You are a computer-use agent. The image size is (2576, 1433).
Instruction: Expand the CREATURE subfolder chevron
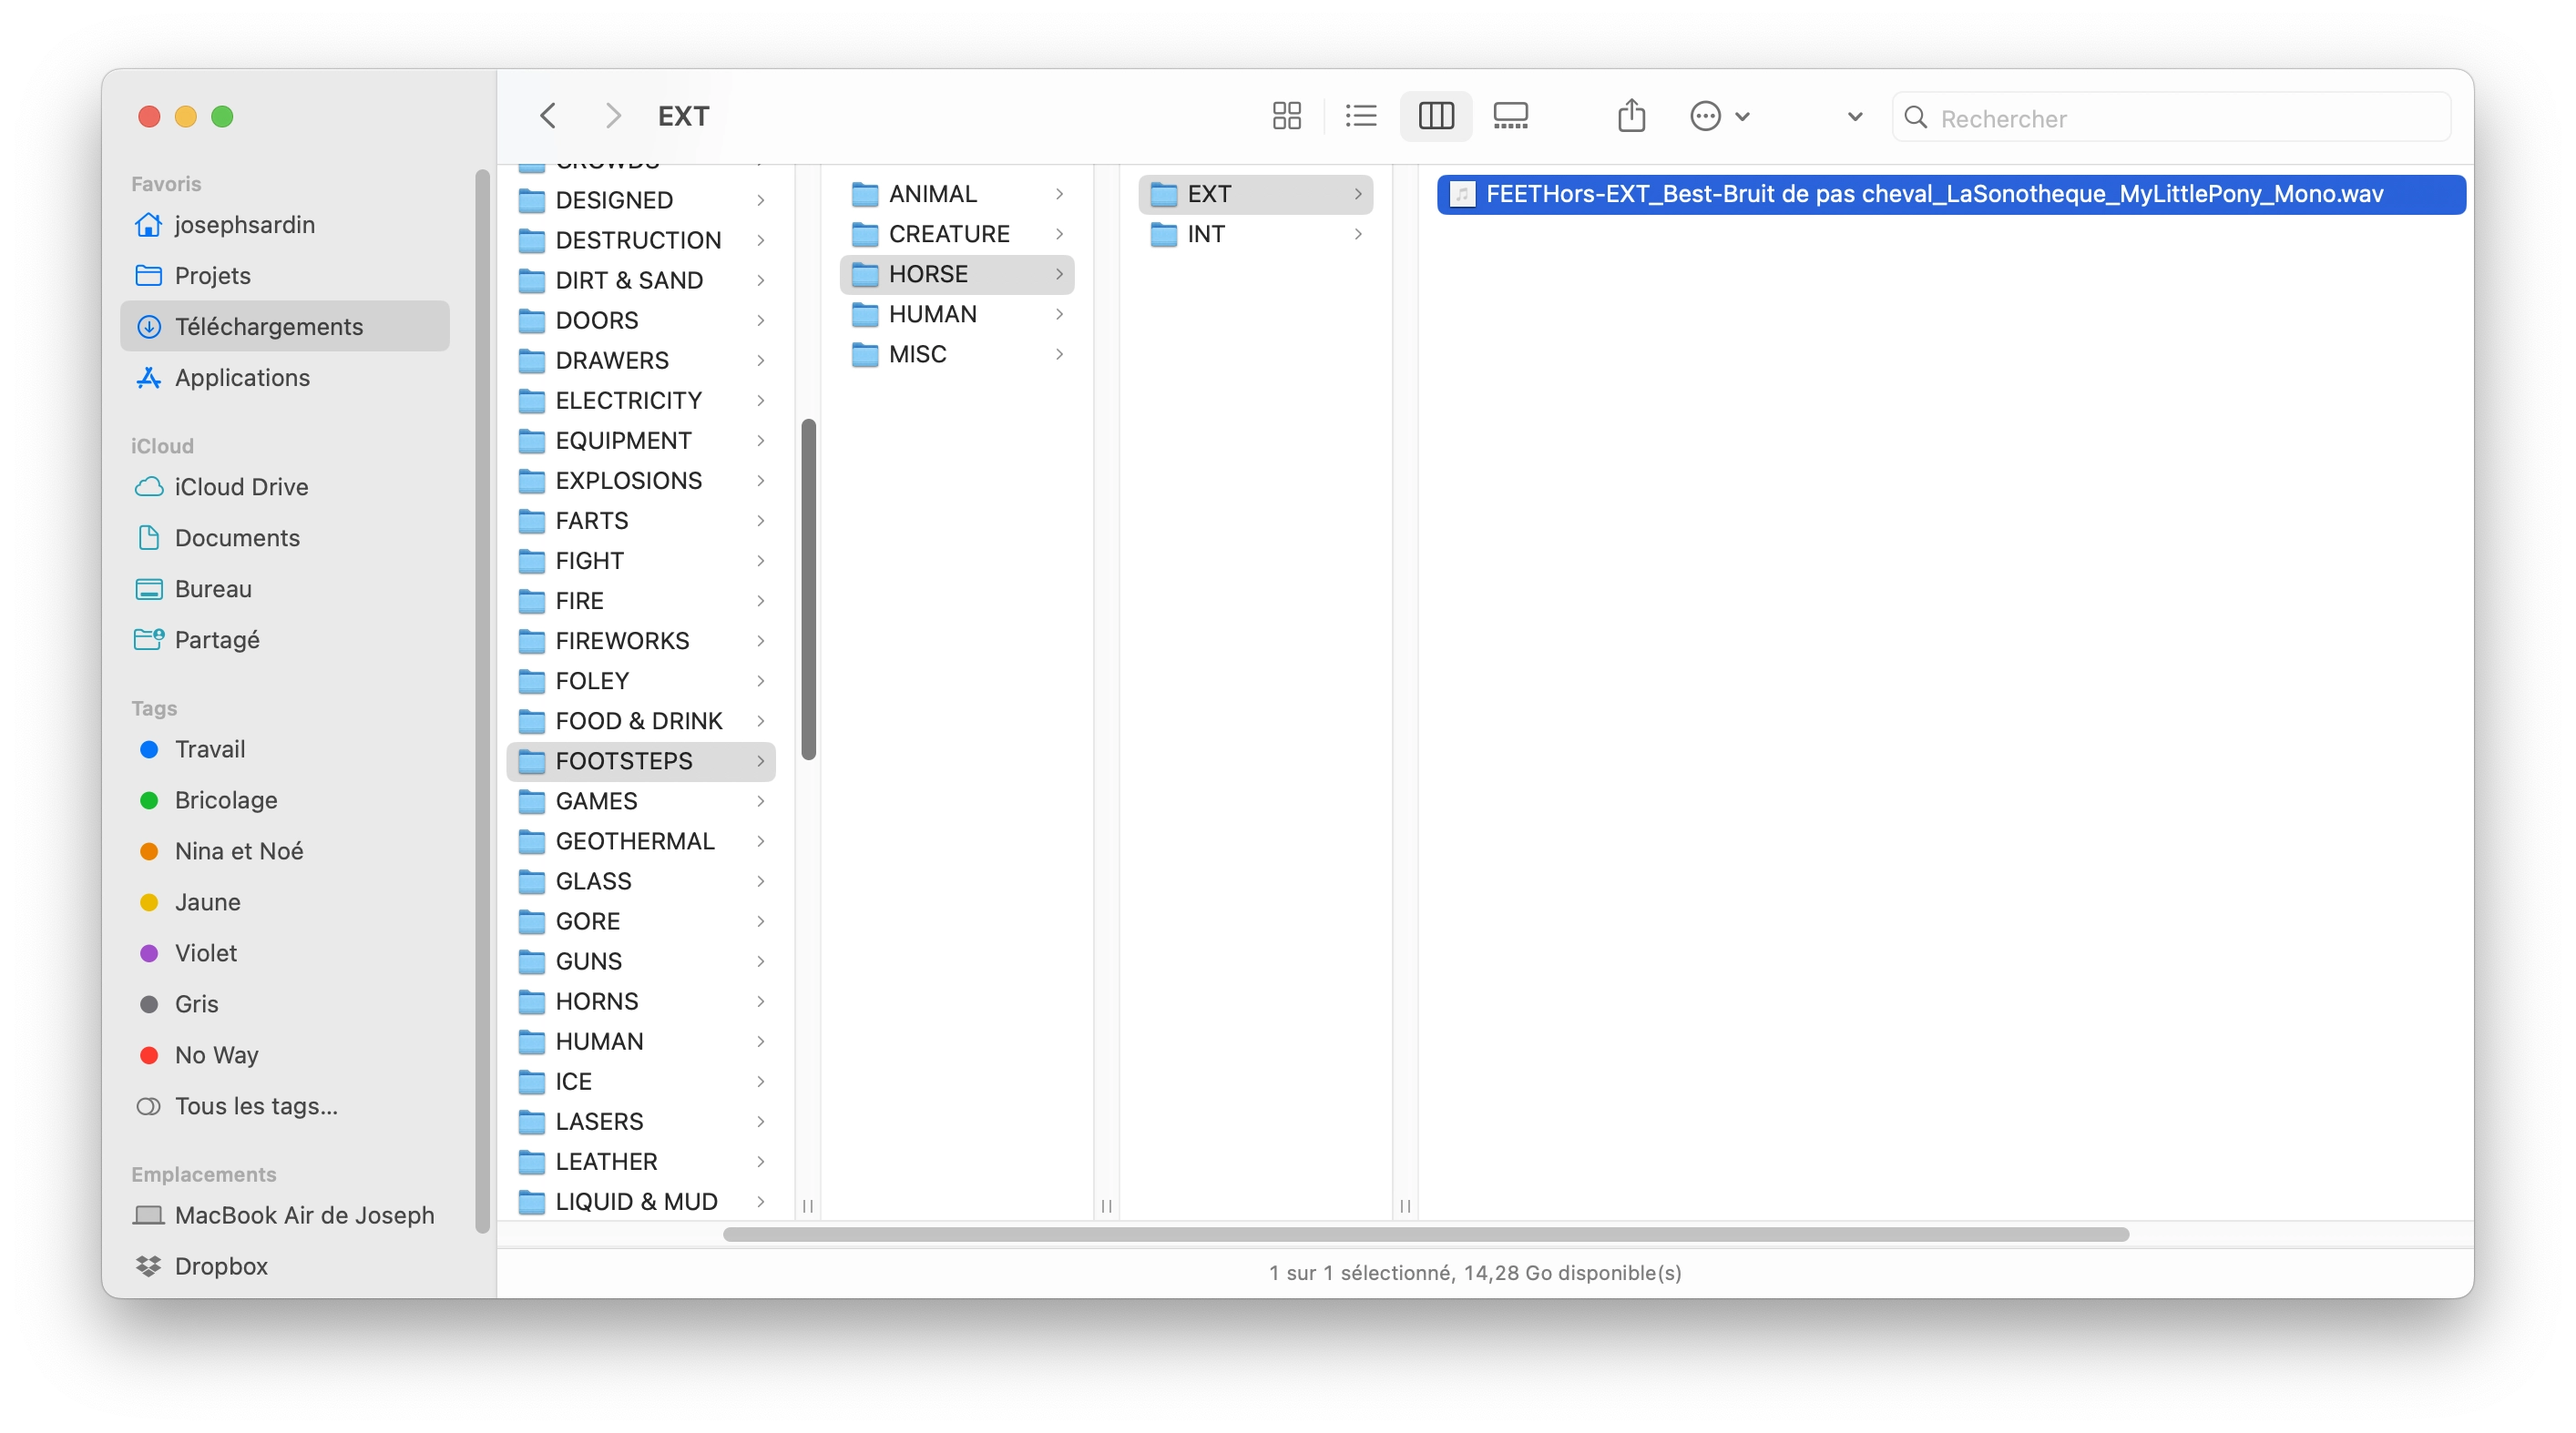pos(1059,234)
